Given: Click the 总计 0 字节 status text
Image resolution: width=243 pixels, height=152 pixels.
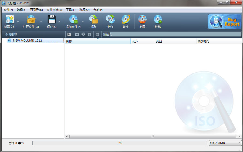Looking at the screenshot, I should (16, 143).
